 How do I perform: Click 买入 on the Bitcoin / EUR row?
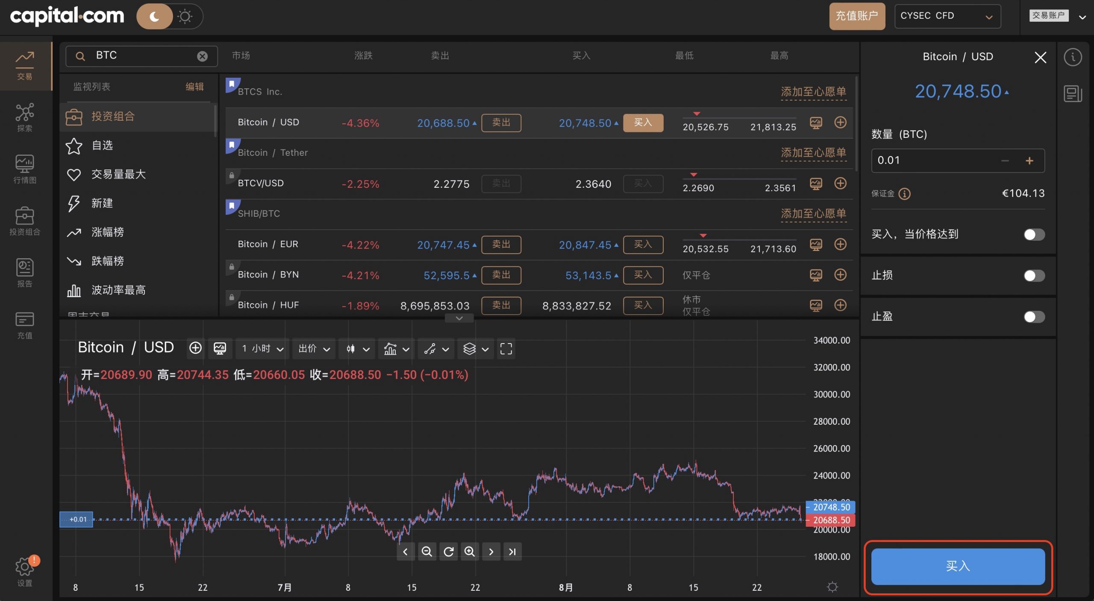[x=643, y=245]
